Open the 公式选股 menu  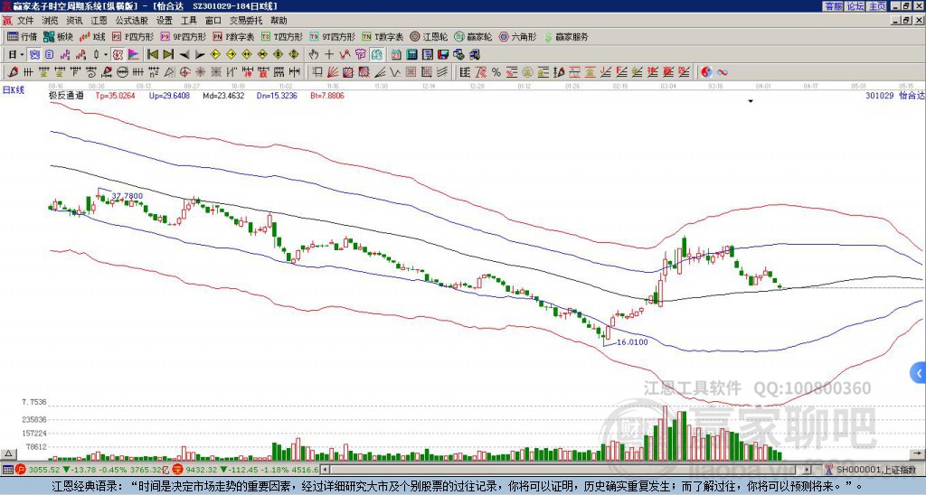pyautogui.click(x=132, y=21)
